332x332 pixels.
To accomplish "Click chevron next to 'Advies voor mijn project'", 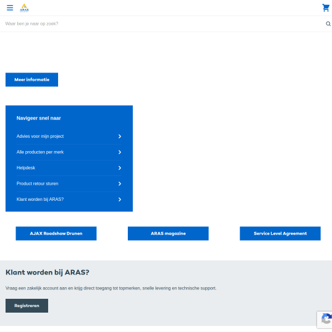I will [120, 136].
